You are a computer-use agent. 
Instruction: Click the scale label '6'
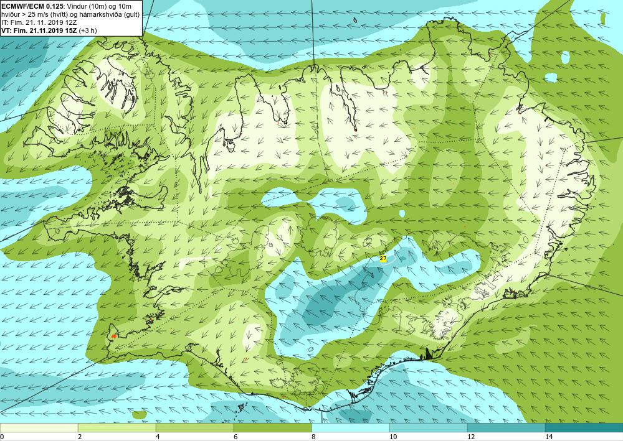(x=235, y=437)
